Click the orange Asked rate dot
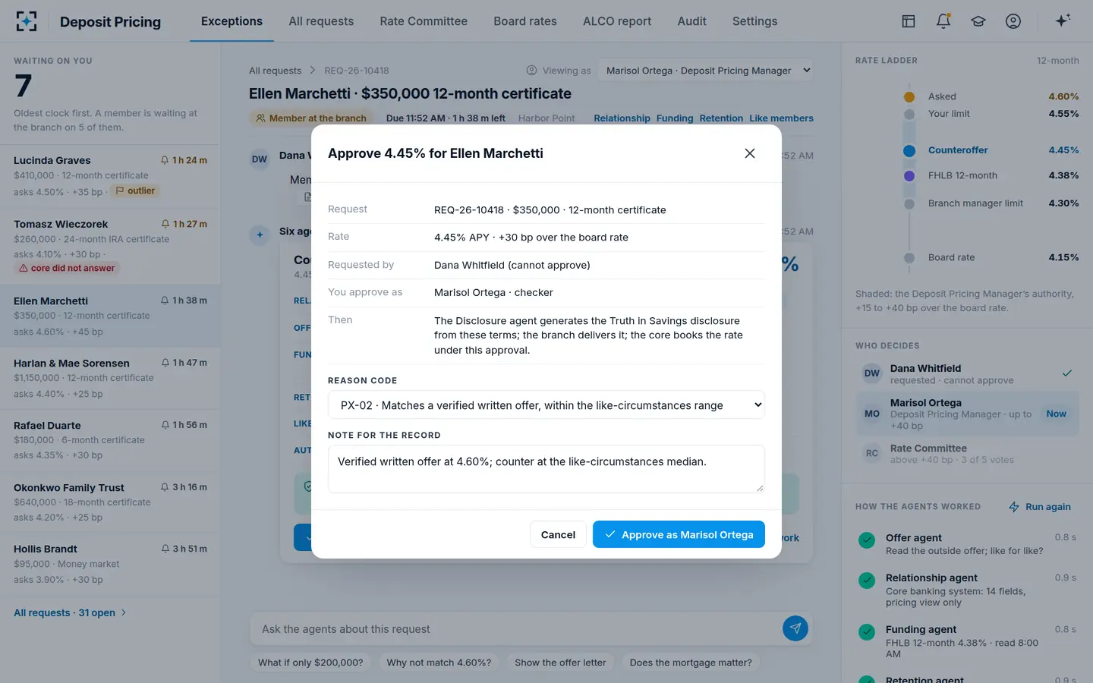This screenshot has height=683, width=1093. (909, 96)
